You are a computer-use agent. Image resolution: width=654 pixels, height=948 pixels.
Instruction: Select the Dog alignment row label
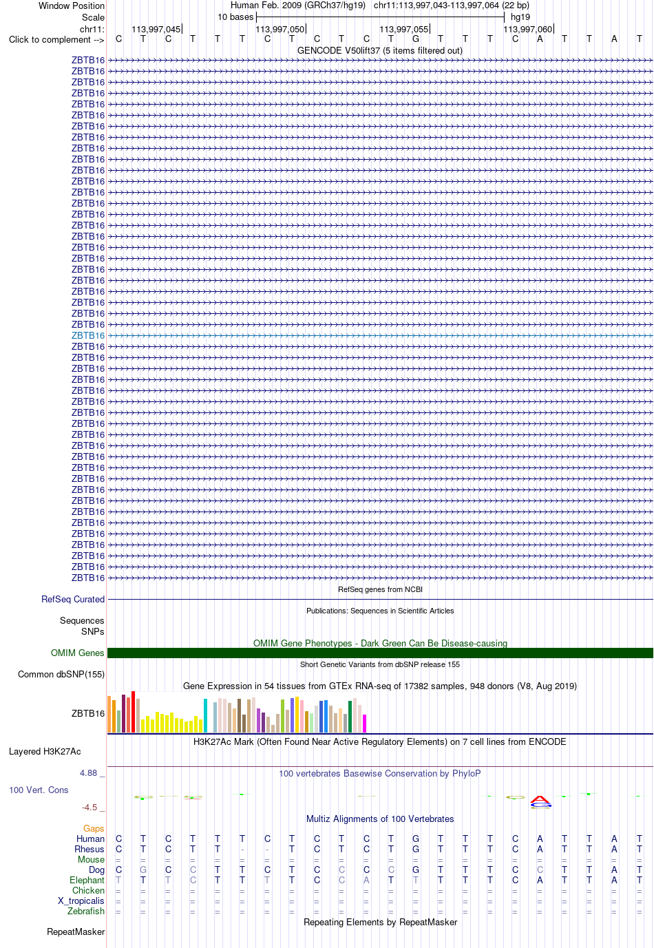(96, 870)
